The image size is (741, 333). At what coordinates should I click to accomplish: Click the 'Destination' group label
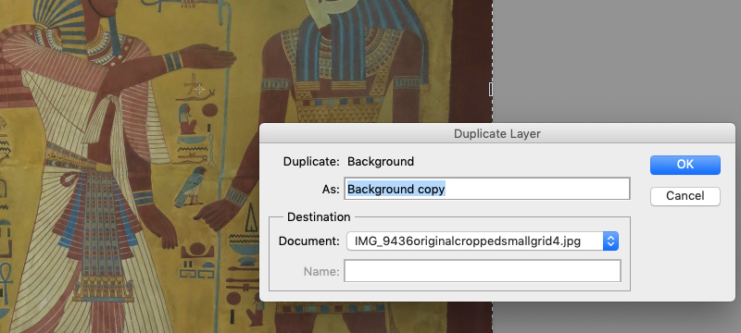click(319, 217)
